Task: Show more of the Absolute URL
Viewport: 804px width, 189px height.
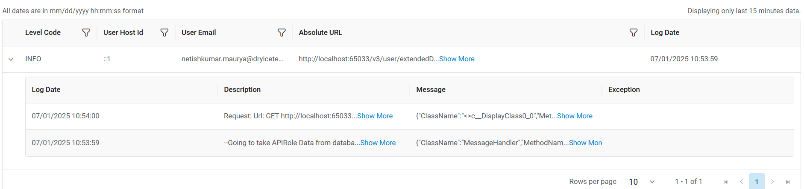Action: [x=457, y=59]
